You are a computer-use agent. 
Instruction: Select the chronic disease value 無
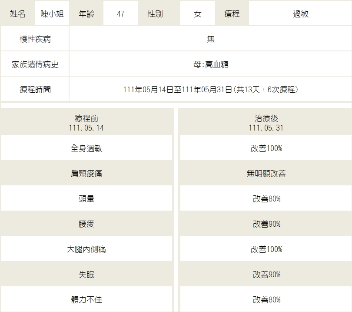click(x=211, y=39)
